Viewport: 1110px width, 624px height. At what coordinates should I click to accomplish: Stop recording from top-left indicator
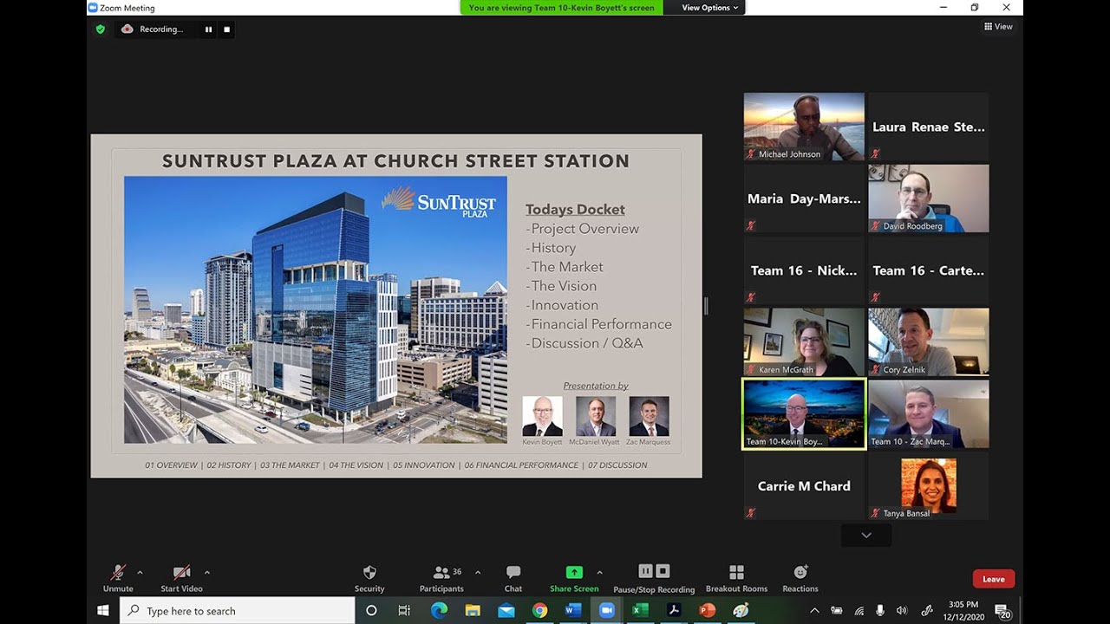click(x=227, y=29)
